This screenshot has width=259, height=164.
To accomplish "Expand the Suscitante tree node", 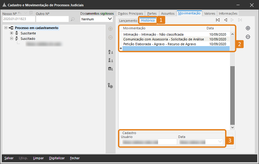I will click(x=12, y=33).
